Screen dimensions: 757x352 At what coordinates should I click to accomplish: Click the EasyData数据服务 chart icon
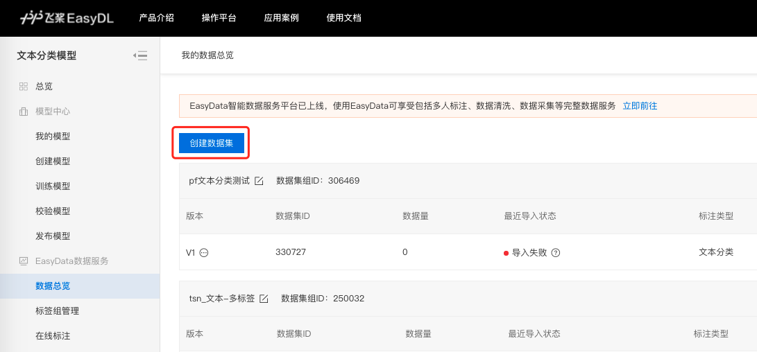click(x=23, y=261)
